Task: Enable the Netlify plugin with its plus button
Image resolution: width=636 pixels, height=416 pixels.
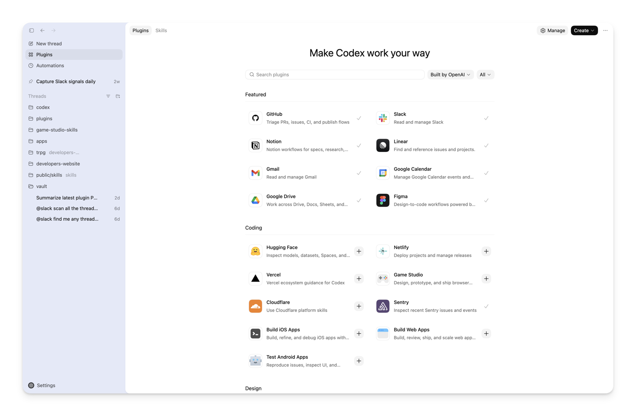Action: [x=486, y=251]
